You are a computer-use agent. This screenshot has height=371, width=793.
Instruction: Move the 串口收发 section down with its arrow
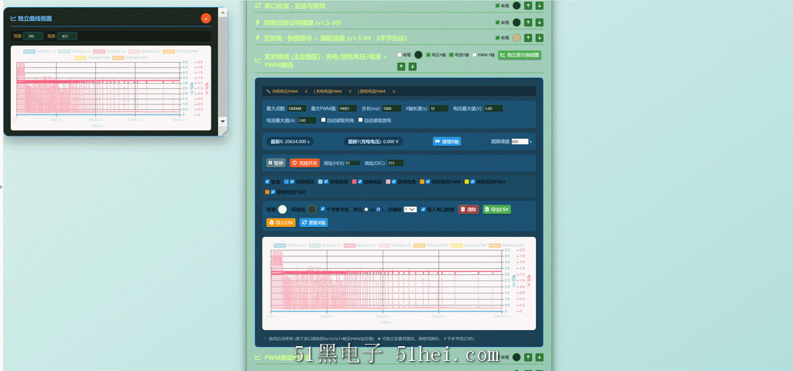[540, 5]
